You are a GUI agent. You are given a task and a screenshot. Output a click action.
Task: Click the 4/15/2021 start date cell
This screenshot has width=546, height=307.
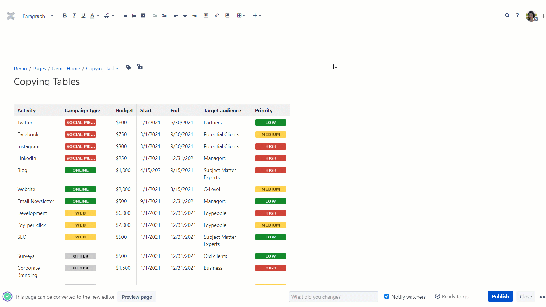152,174
